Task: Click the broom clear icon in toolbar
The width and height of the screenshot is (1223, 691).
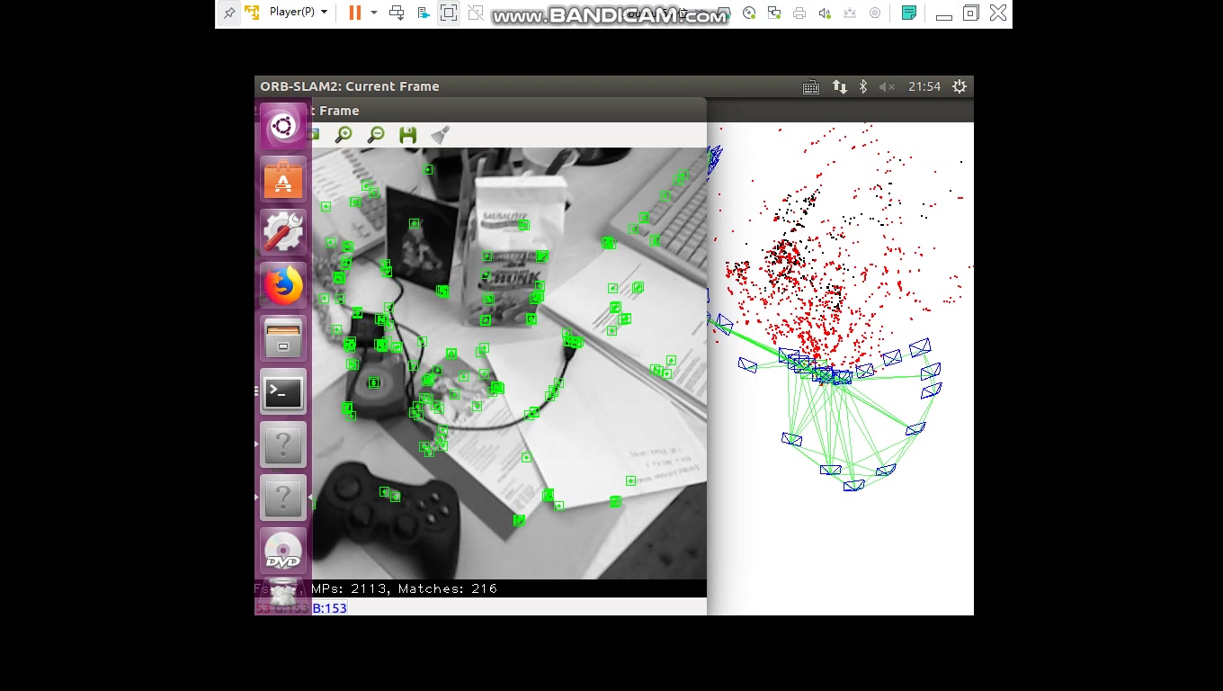Action: 440,135
